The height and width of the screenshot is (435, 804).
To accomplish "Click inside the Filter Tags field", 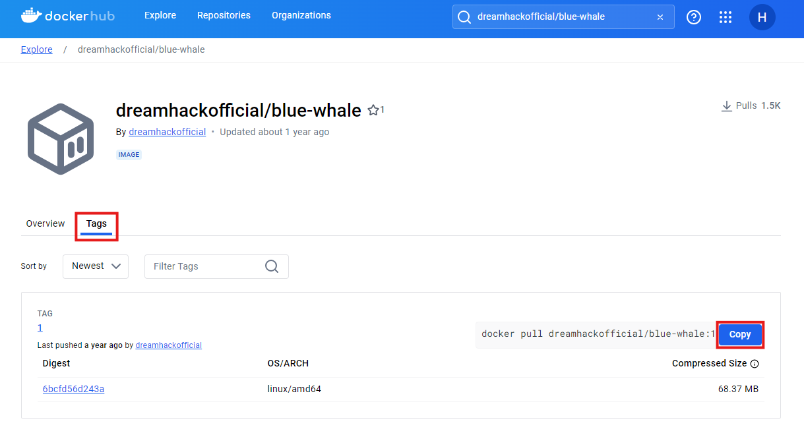I will (198, 266).
